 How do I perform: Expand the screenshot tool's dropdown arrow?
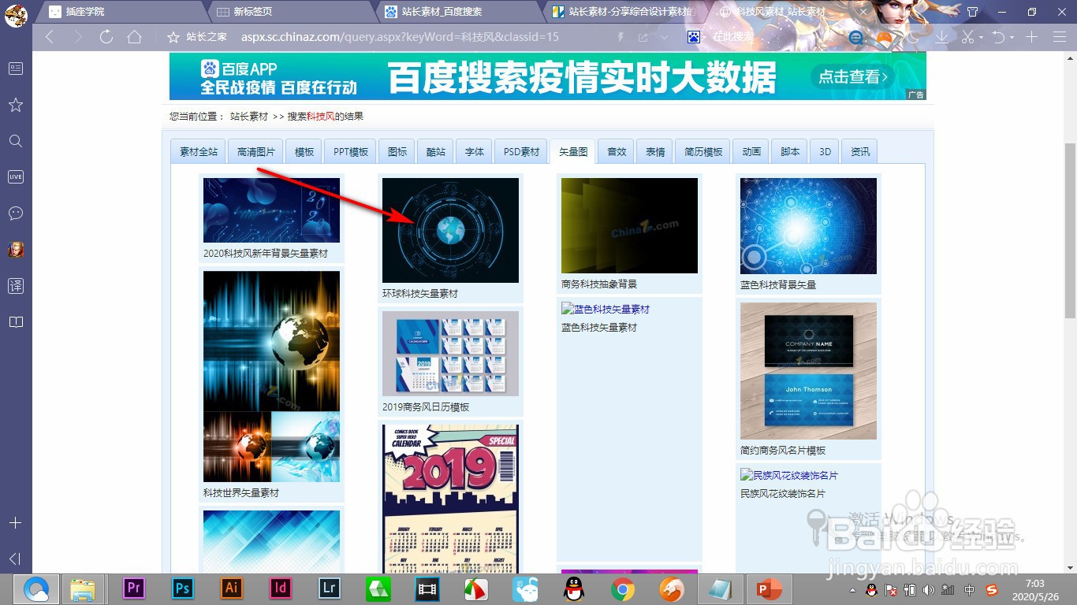[980, 36]
